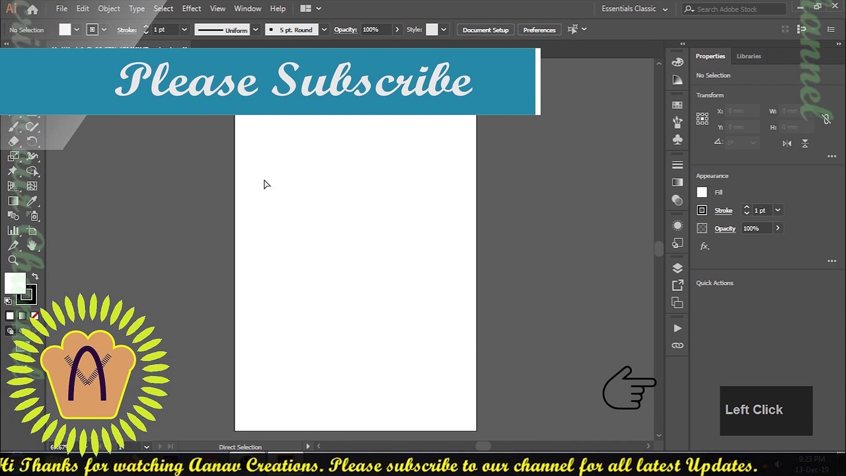The image size is (846, 476).
Task: Open the Object menu
Action: (109, 9)
